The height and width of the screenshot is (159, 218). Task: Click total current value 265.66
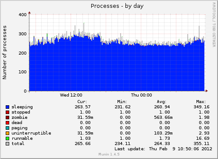(x=82, y=144)
